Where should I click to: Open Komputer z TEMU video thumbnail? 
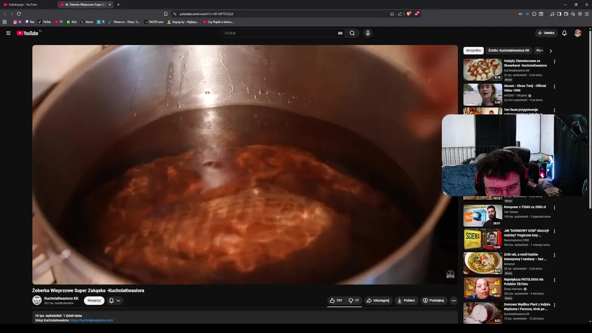(x=483, y=216)
